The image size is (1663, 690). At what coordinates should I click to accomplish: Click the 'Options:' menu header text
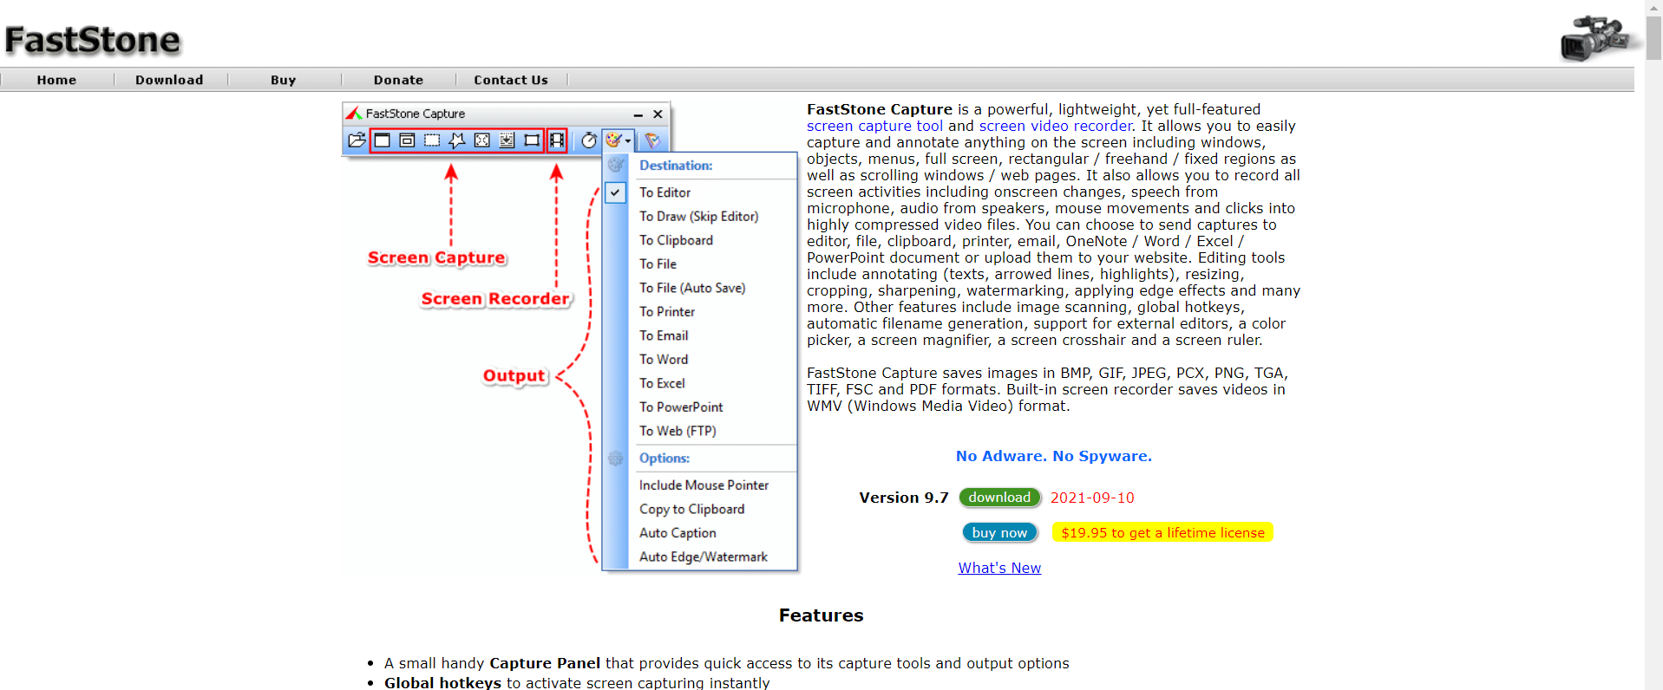coord(665,459)
